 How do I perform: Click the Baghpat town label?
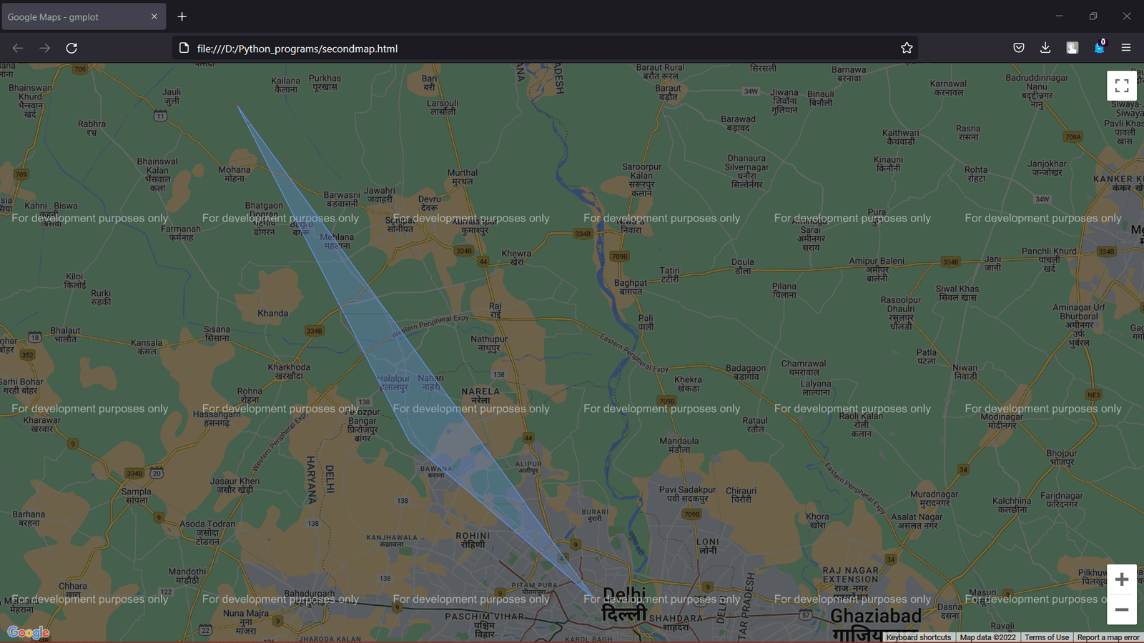click(631, 287)
